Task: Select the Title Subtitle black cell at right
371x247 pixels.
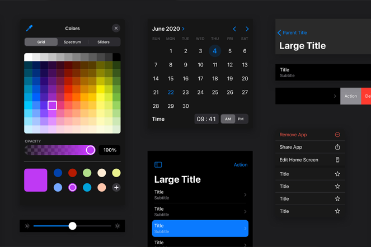Action: (x=323, y=72)
